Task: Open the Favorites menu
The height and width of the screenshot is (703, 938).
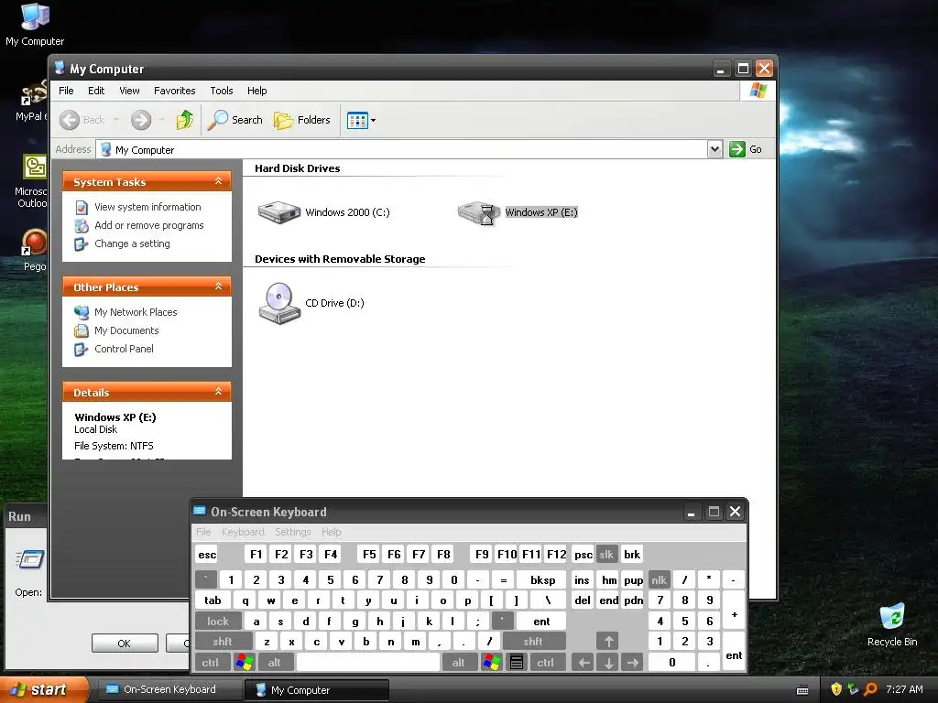Action: (175, 91)
